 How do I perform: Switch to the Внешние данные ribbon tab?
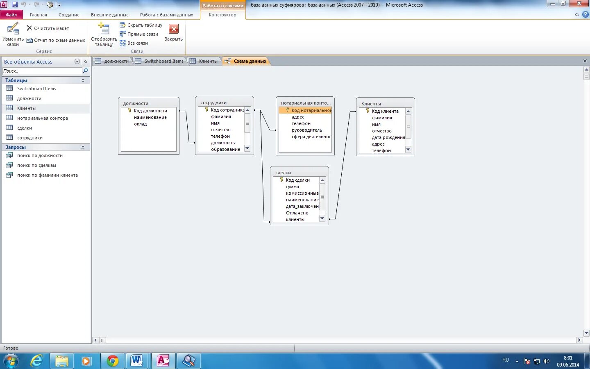point(110,15)
